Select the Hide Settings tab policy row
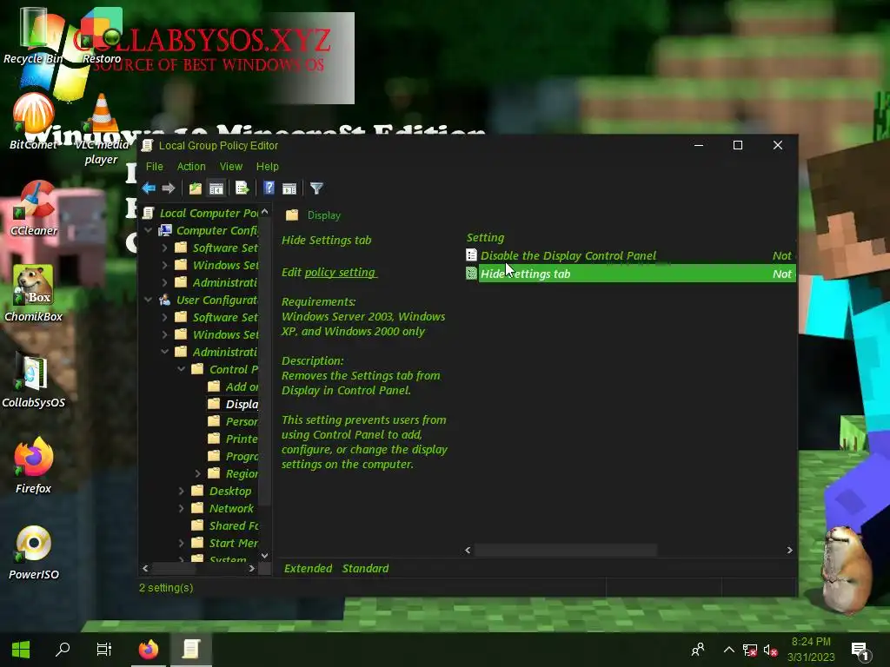The height and width of the screenshot is (667, 890). click(630, 274)
